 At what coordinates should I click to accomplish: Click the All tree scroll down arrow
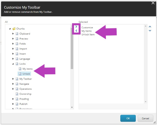[x=72, y=107]
